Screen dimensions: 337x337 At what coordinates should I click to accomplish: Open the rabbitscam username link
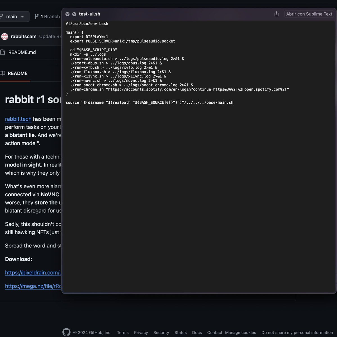coord(24,37)
